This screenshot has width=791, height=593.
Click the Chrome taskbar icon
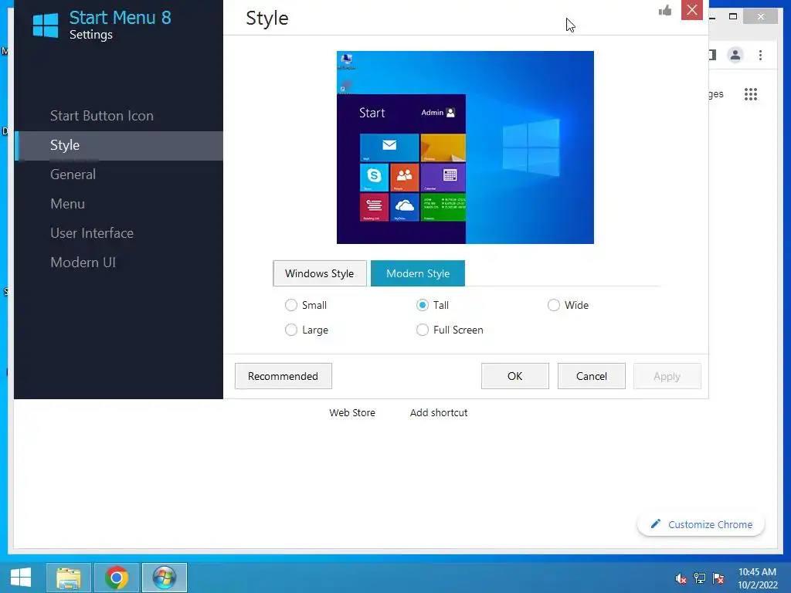click(x=117, y=578)
